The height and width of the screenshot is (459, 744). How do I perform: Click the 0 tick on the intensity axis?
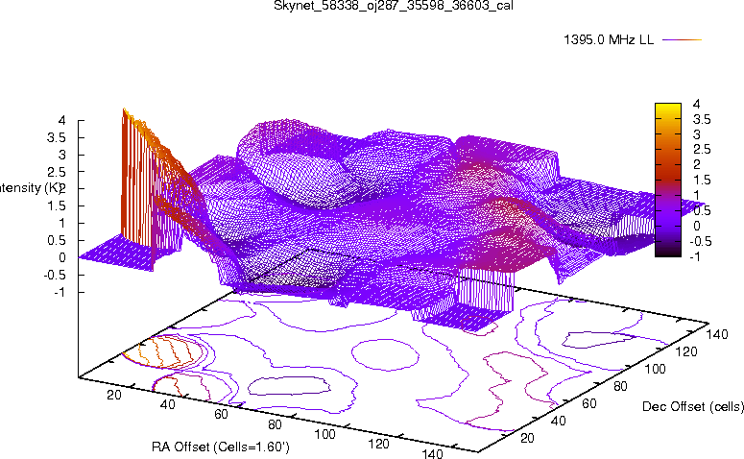point(61,257)
